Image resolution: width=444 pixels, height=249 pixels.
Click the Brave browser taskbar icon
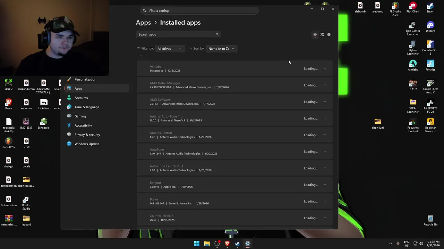click(x=227, y=243)
